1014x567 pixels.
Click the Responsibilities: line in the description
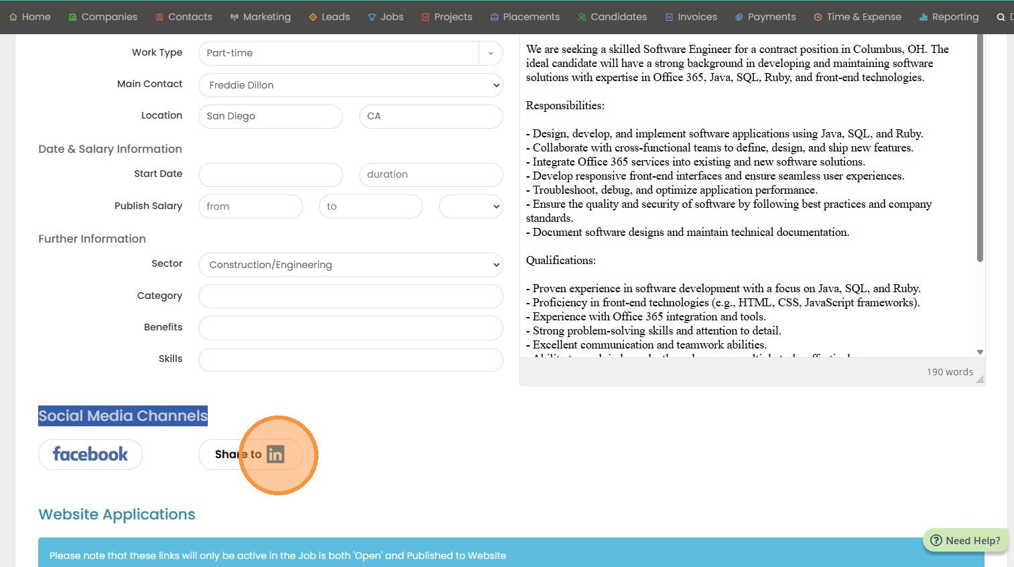[x=565, y=106]
